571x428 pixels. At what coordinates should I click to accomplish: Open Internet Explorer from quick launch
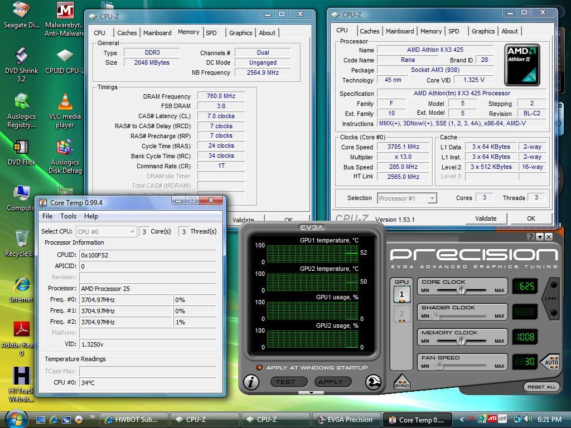(54, 420)
